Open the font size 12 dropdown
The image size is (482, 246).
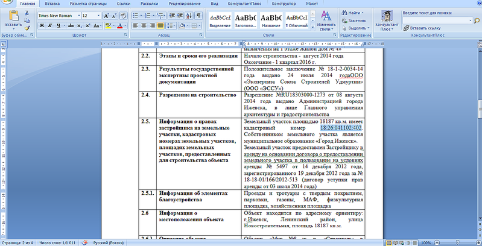pyautogui.click(x=99, y=15)
